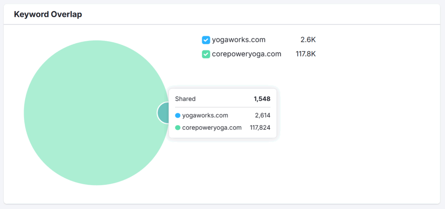Screen dimensions: 445x209
Task: Click the 117,824 value in tooltip
Action: coord(260,128)
